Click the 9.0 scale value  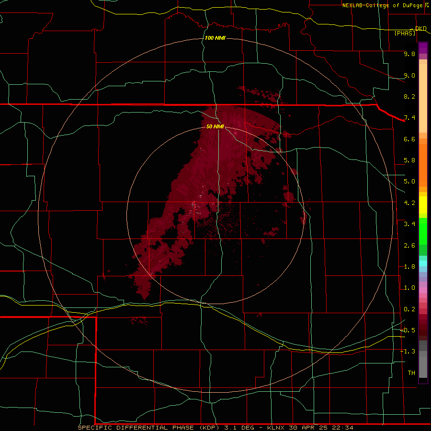(x=409, y=75)
